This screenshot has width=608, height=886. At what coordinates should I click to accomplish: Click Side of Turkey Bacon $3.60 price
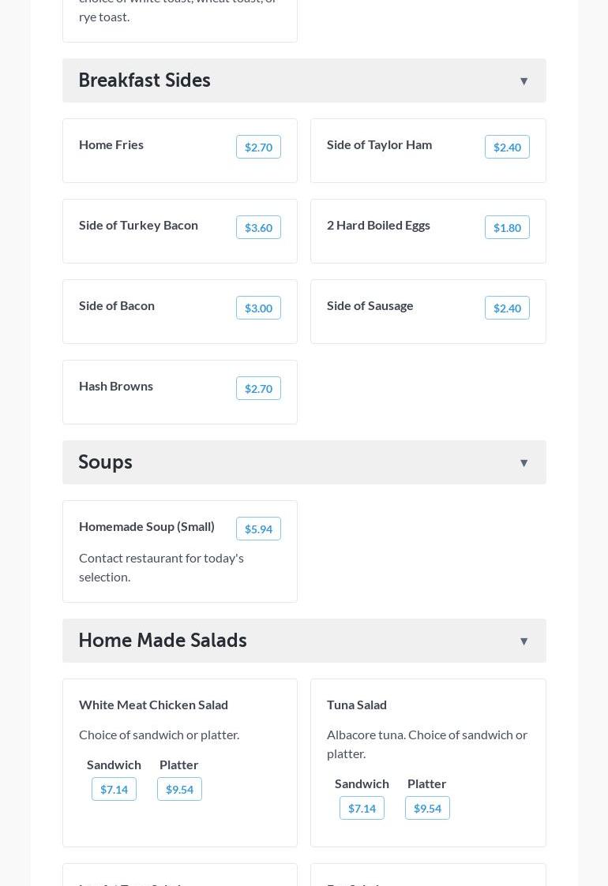click(258, 227)
